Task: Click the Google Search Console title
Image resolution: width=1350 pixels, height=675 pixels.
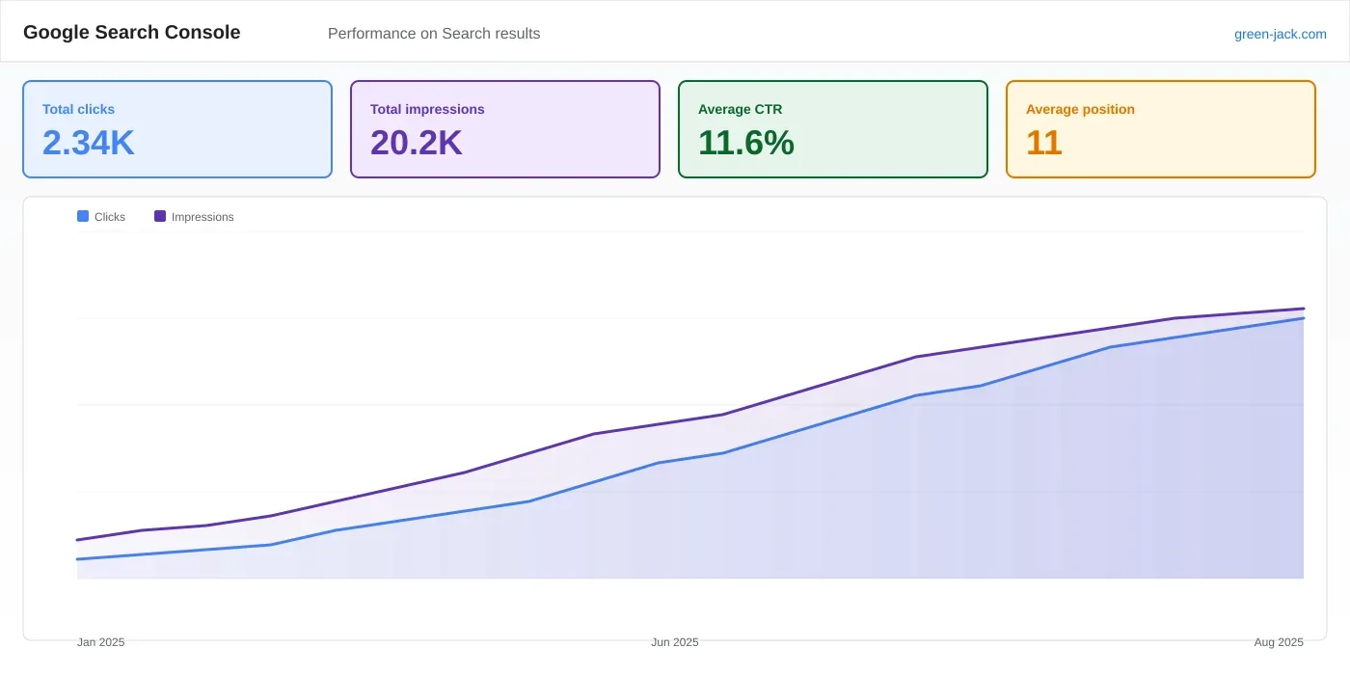Action: click(x=132, y=32)
